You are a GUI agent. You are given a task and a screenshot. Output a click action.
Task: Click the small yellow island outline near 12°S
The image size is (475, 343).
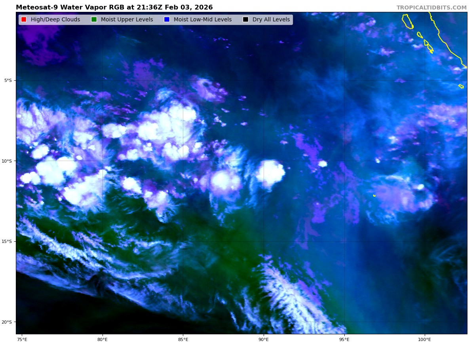click(x=374, y=195)
